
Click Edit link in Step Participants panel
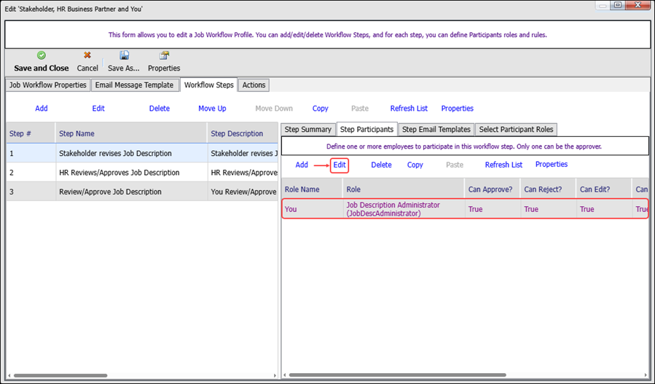coord(340,165)
